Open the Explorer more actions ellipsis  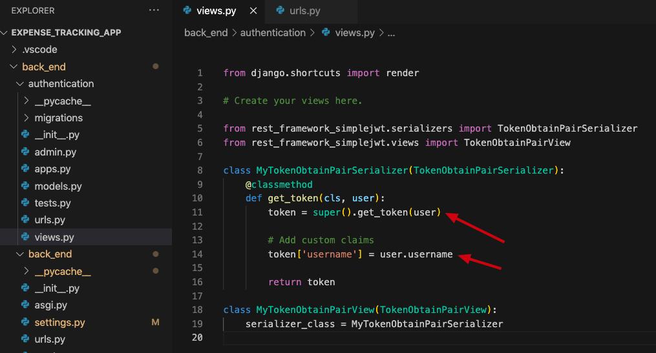coord(154,10)
